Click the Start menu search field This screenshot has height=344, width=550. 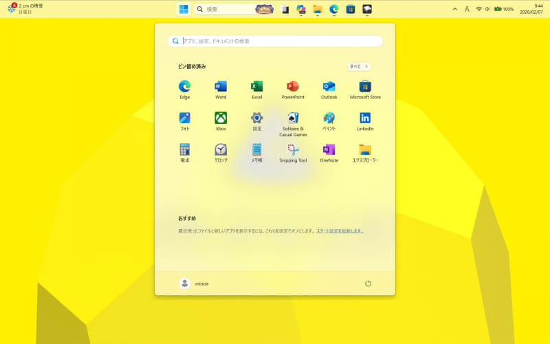(275, 41)
